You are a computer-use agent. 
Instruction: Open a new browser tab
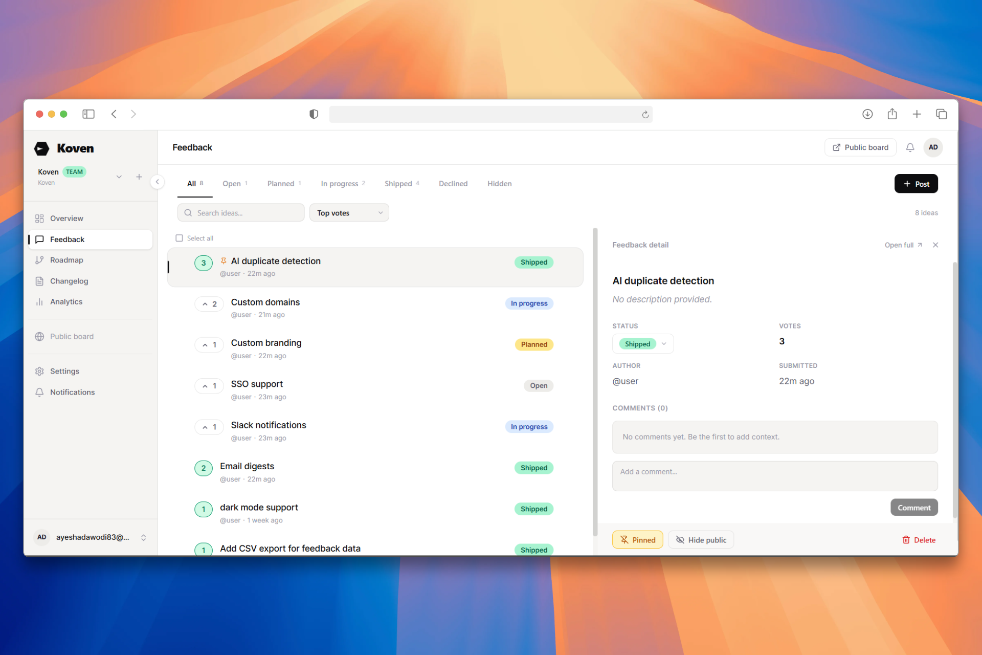point(917,114)
